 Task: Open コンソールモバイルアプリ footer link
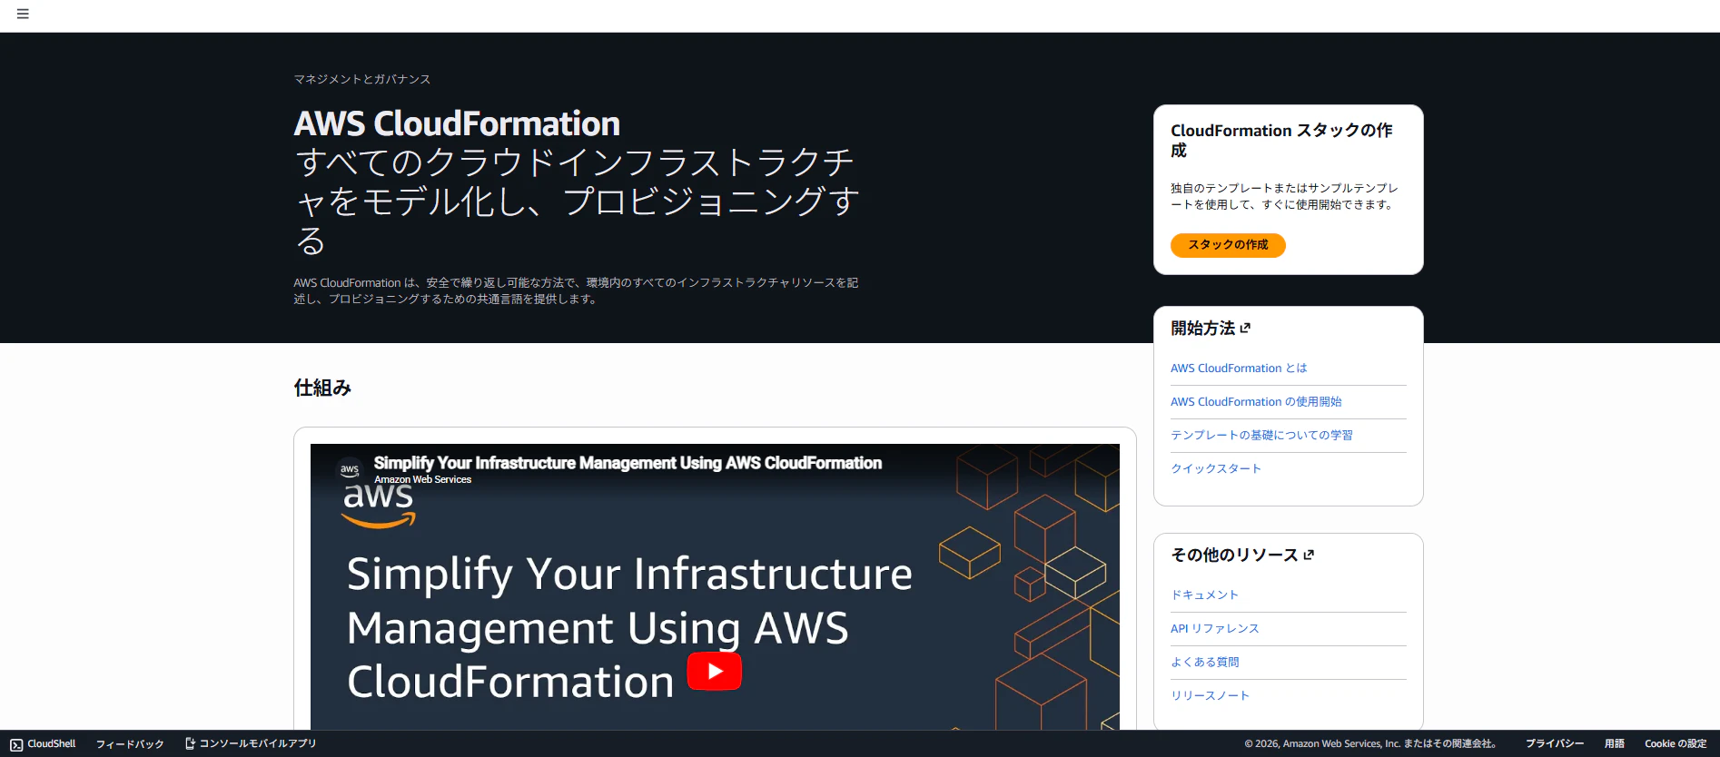(x=258, y=743)
